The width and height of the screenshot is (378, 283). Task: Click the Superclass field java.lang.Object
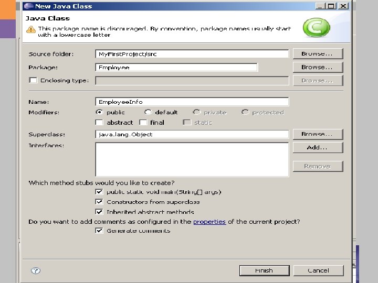click(192, 134)
